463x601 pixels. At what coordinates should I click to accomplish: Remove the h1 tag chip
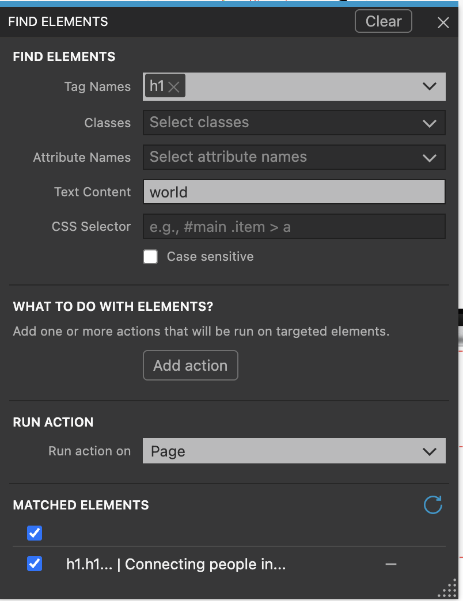pyautogui.click(x=174, y=87)
